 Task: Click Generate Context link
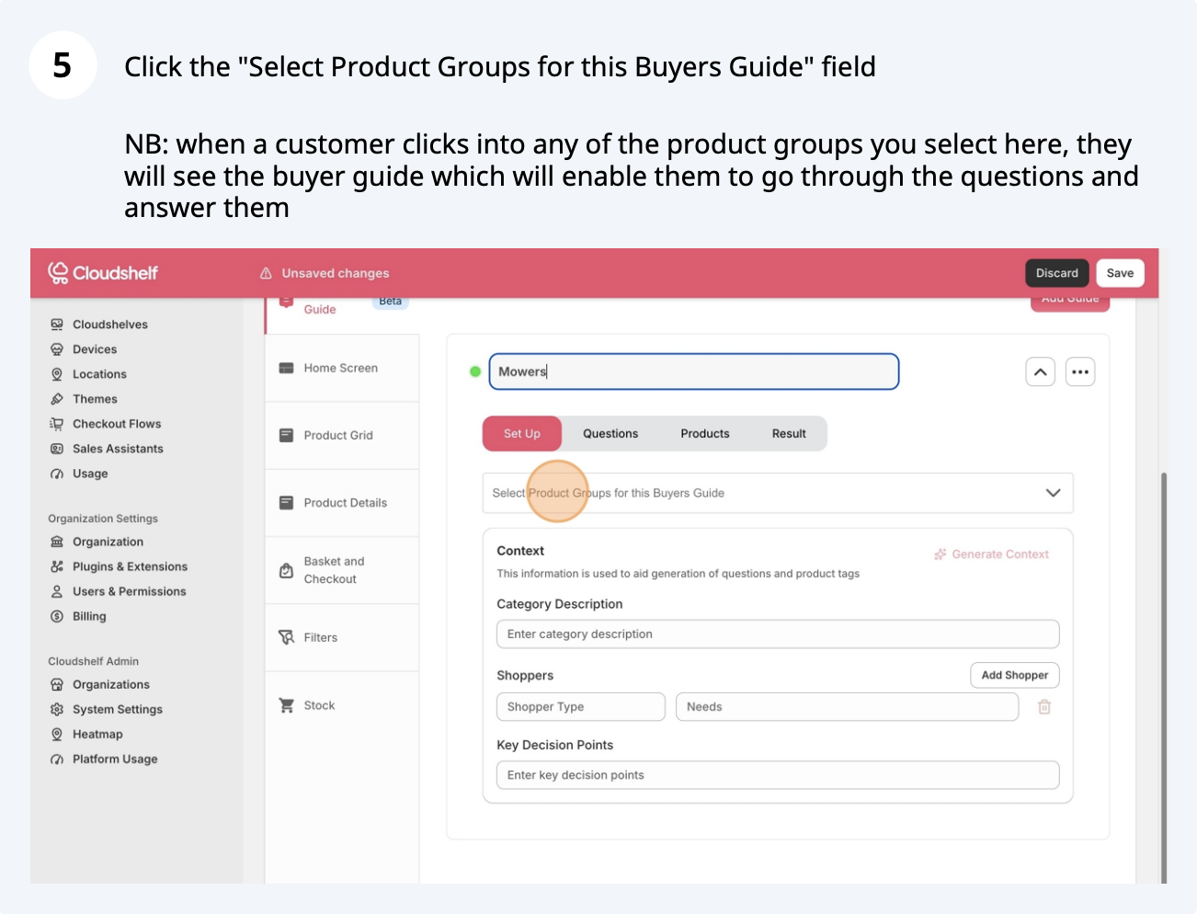992,554
